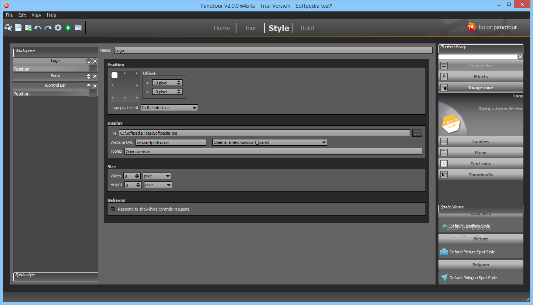Remove the iControl Bar plugin from Workspace
This screenshot has width=533, height=305.
pyautogui.click(x=95, y=86)
